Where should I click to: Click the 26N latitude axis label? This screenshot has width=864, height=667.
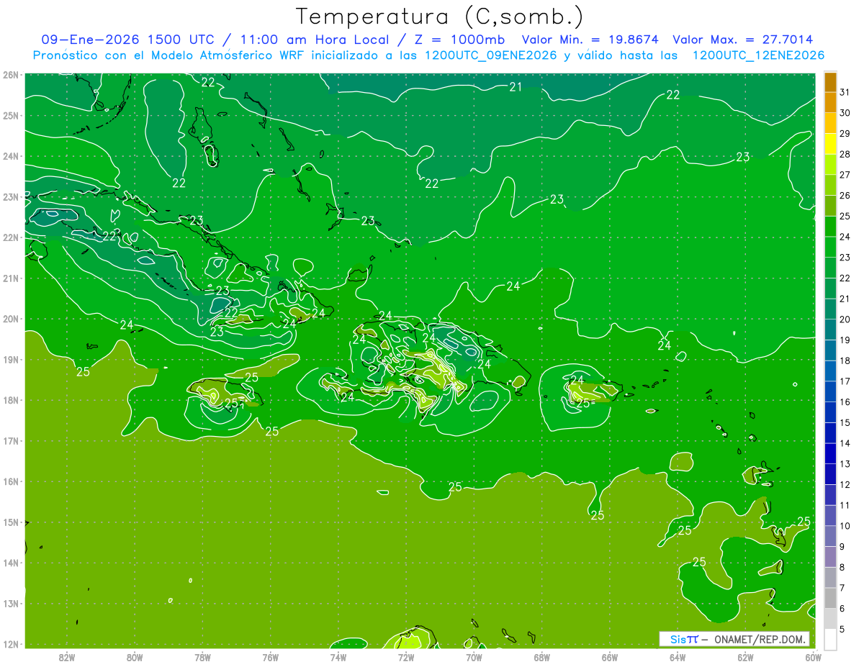coord(11,75)
